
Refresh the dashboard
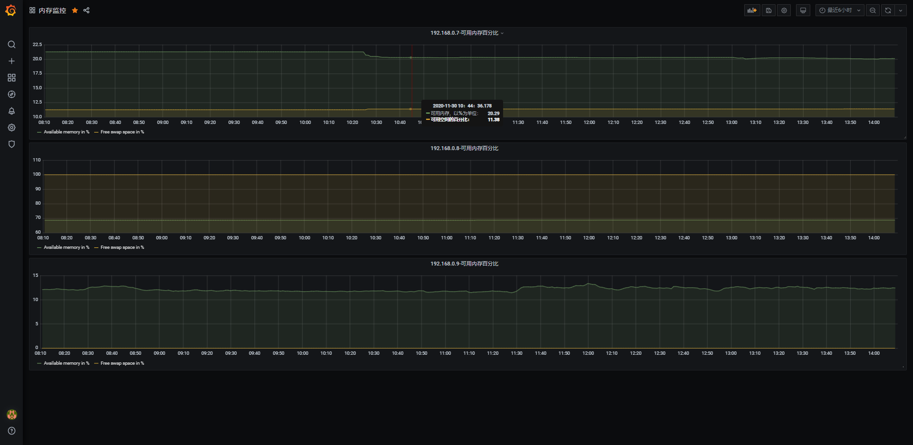click(x=888, y=10)
